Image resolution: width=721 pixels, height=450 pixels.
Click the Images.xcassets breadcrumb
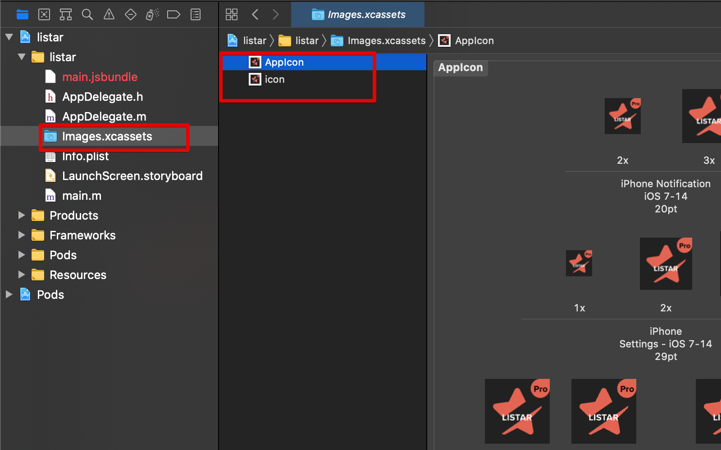tap(378, 40)
